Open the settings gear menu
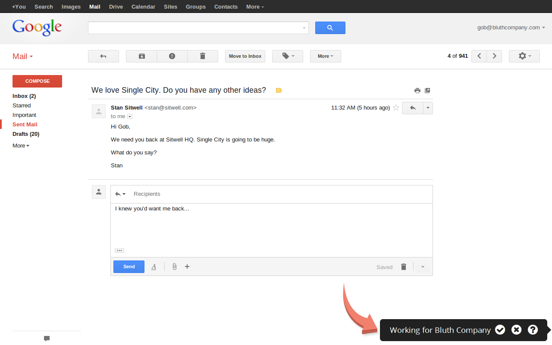The width and height of the screenshot is (552, 345). click(x=524, y=56)
